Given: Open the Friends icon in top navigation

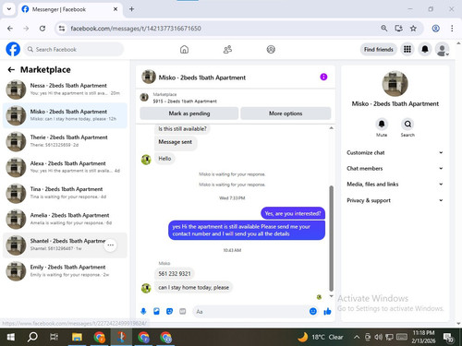Looking at the screenshot, I should pyautogui.click(x=227, y=49).
